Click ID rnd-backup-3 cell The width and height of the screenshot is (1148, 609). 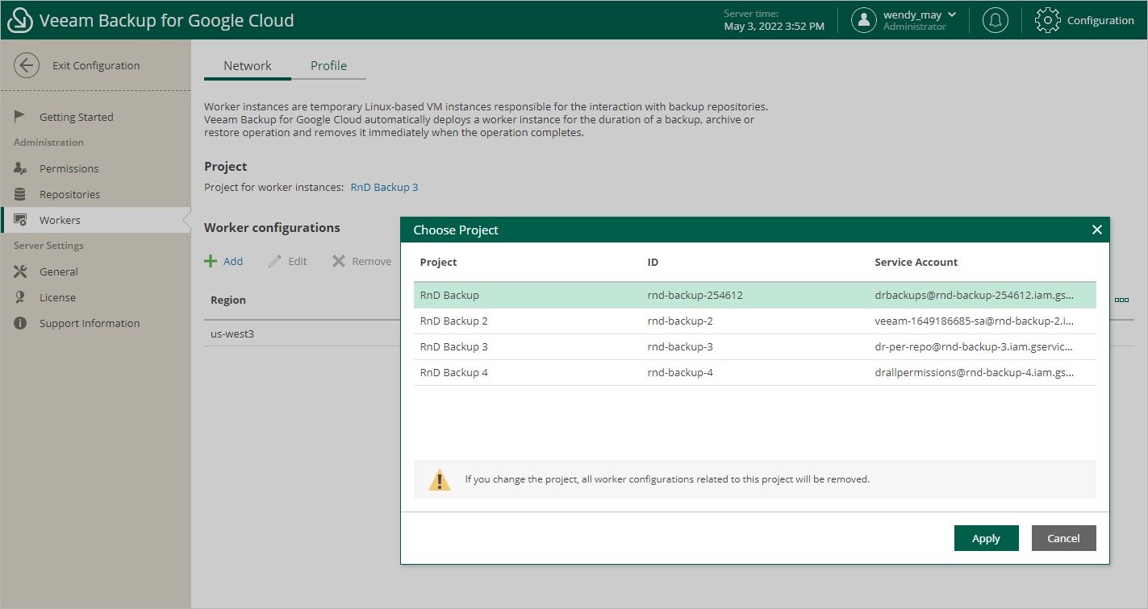point(680,346)
